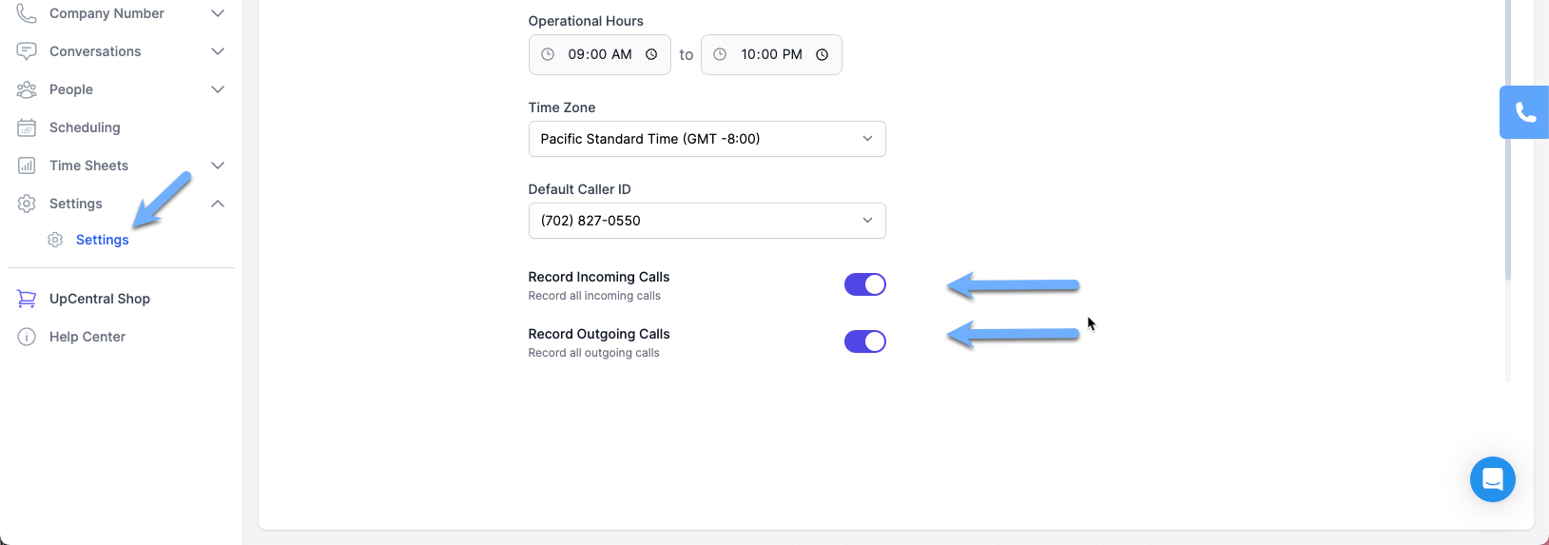Visit the UpCentral Shop link

click(x=100, y=299)
